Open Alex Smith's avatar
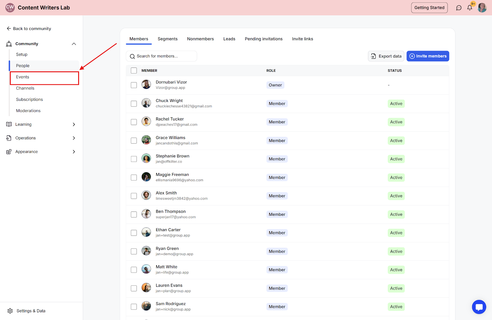492x320 pixels. click(146, 195)
